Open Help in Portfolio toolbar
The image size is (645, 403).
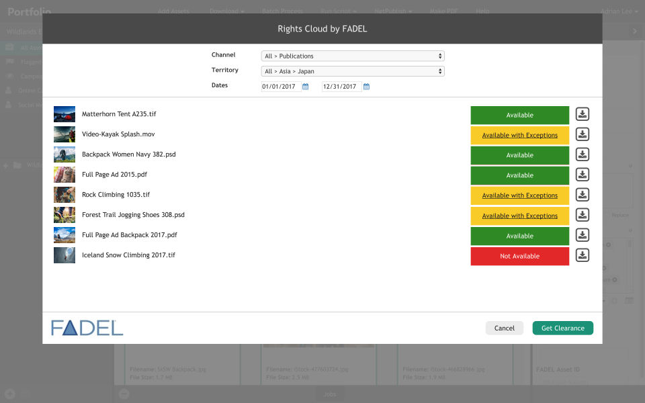click(482, 11)
